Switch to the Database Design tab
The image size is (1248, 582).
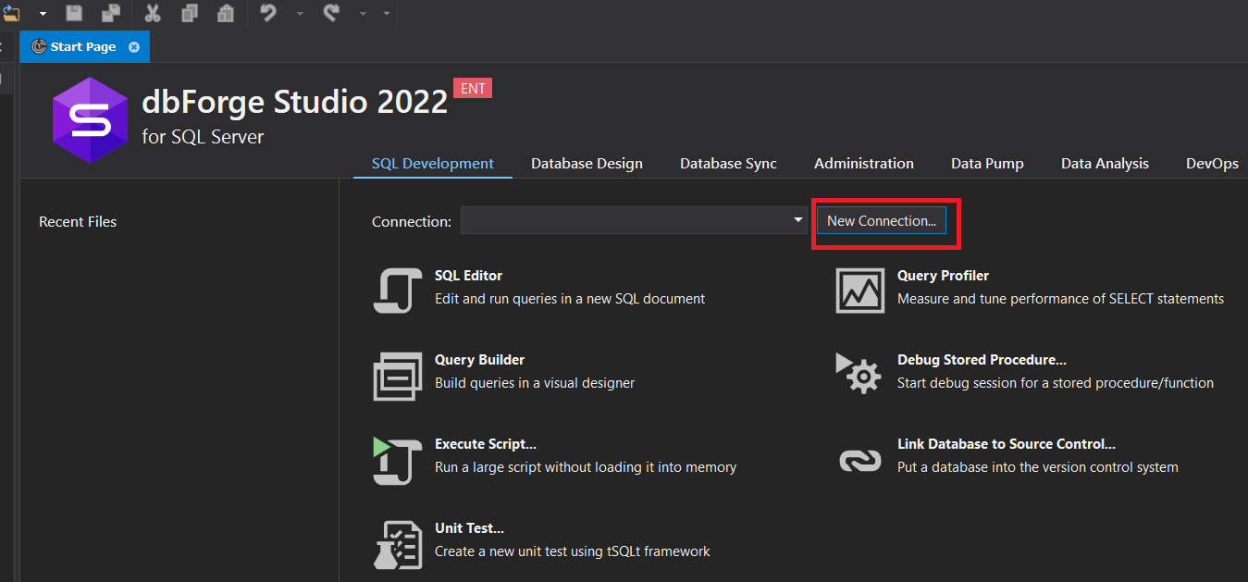[587, 163]
